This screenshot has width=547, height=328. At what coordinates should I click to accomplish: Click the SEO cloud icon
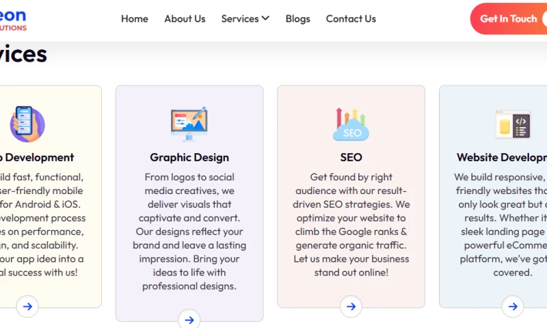pyautogui.click(x=351, y=124)
